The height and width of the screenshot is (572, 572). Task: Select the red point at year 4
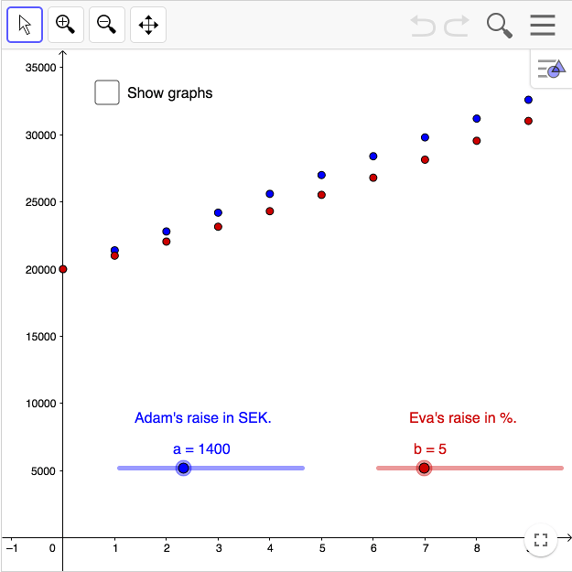click(270, 211)
